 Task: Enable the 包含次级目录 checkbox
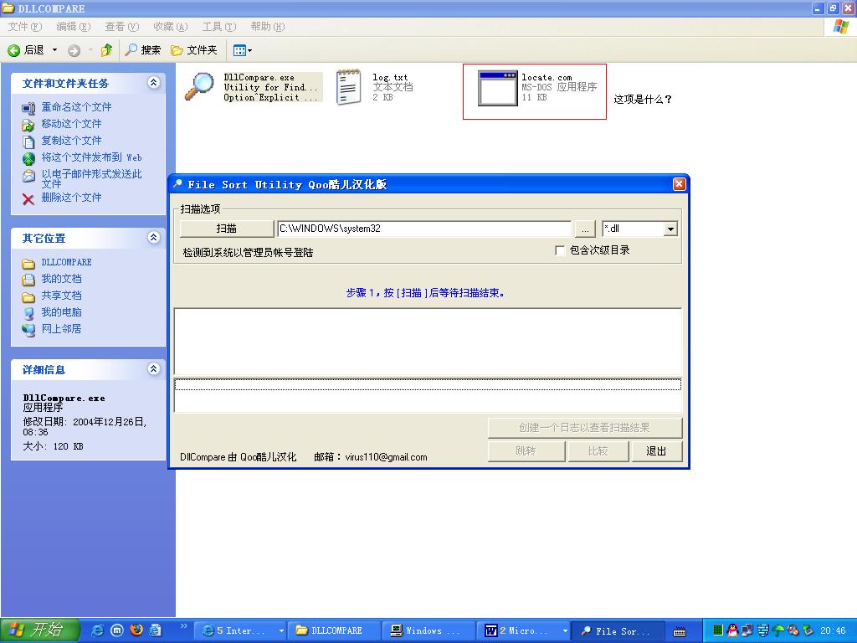click(x=560, y=250)
